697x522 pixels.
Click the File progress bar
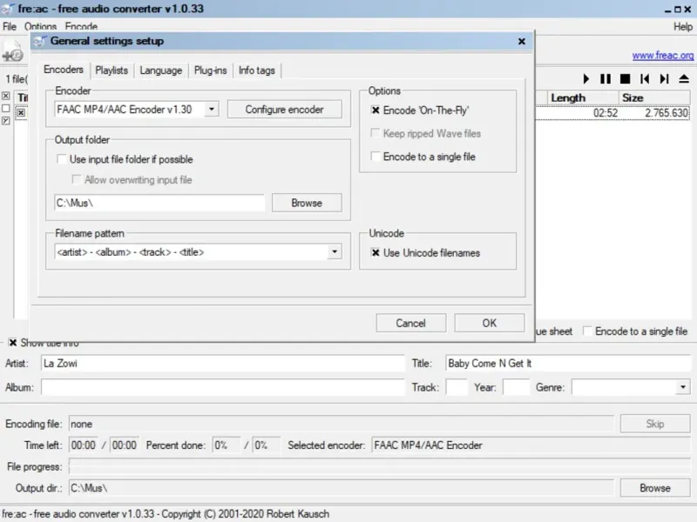click(x=379, y=466)
